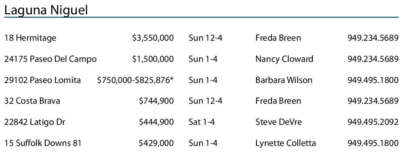
Task: Select the 24175 Paseo Del Campo address
Action: (x=50, y=59)
